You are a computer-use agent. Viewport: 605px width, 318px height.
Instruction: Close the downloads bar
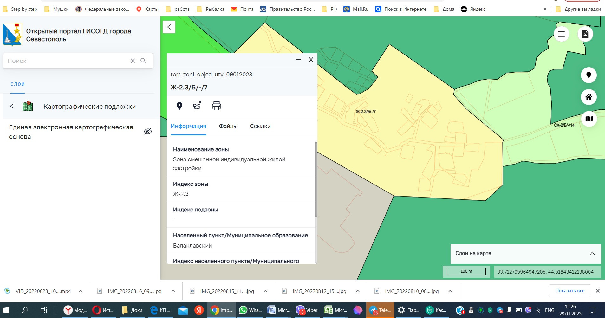tap(598, 291)
